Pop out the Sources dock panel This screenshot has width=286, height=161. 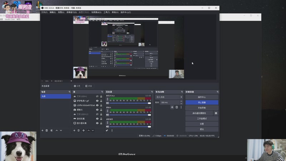coord(102,92)
